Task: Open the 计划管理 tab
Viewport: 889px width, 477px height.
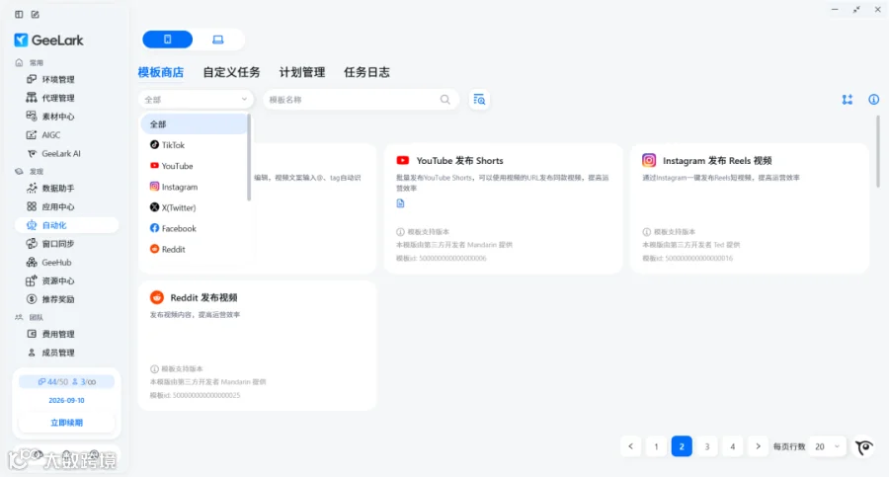Action: point(301,72)
